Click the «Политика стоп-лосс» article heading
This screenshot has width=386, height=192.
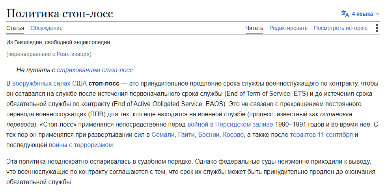coord(60,13)
